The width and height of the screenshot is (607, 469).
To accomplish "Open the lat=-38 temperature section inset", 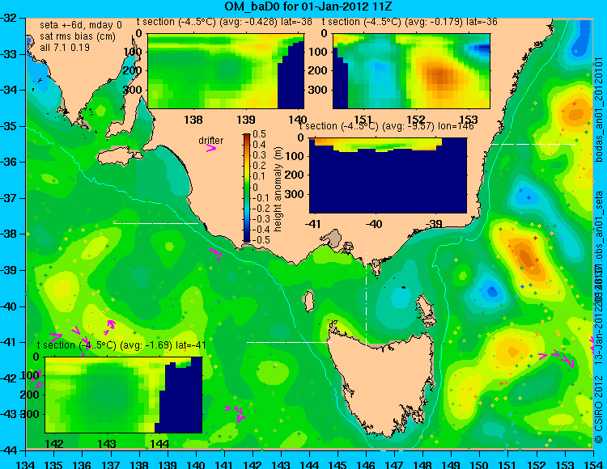I will pos(226,71).
